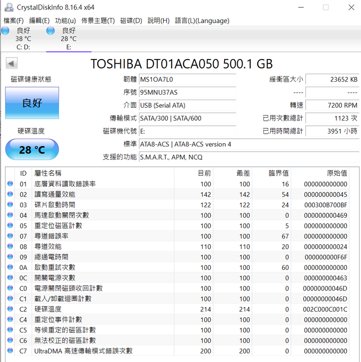Click status dot for attribute 02 讀寫通量效能
361x362 pixels.
pos(10,194)
